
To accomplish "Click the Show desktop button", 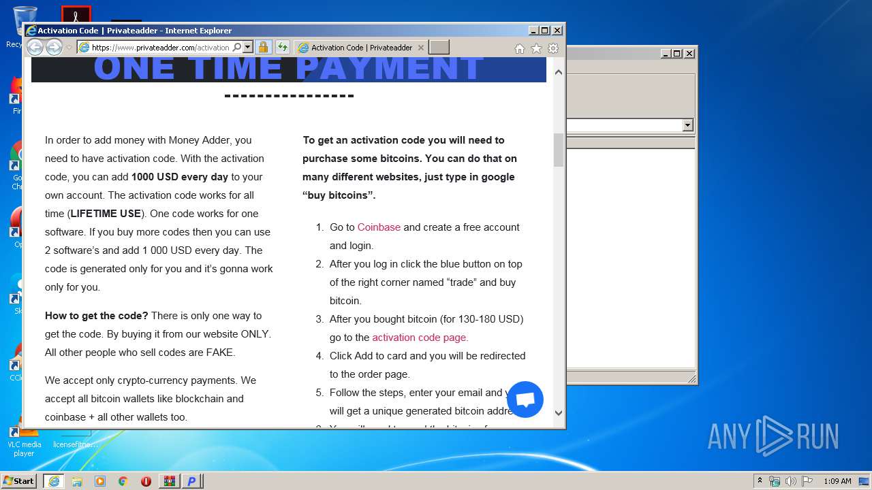I will [864, 481].
